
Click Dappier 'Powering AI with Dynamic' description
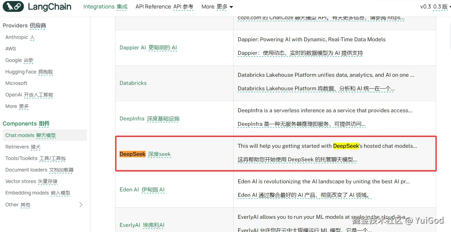click(312, 40)
